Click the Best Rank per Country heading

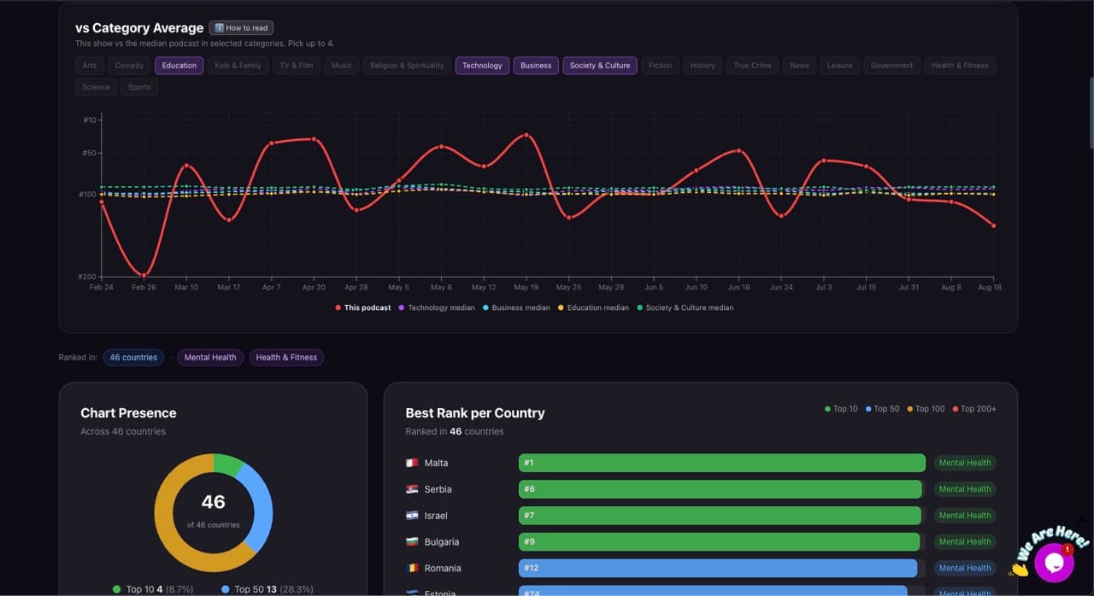(x=475, y=413)
